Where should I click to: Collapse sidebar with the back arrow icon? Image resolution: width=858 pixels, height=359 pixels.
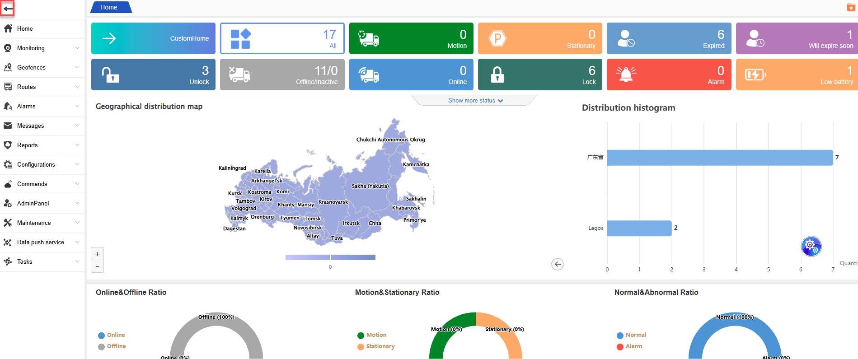[x=8, y=8]
